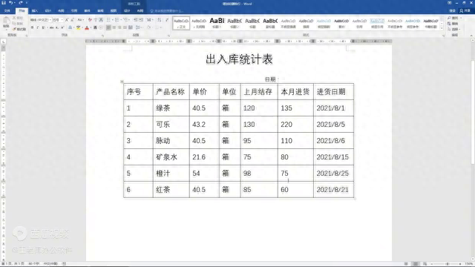Switch to Web Layout view in status bar
This screenshot has width=475, height=267.
pyautogui.click(x=425, y=264)
